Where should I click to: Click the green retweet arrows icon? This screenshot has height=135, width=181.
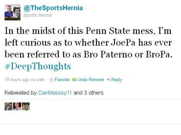tap(74, 80)
